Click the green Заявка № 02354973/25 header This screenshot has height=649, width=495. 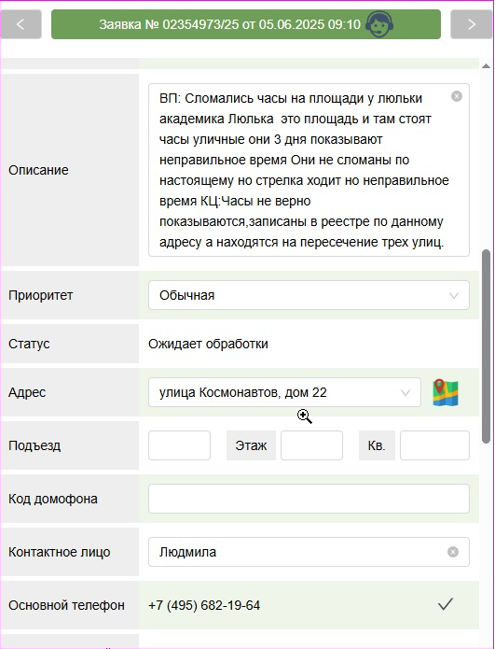click(246, 24)
